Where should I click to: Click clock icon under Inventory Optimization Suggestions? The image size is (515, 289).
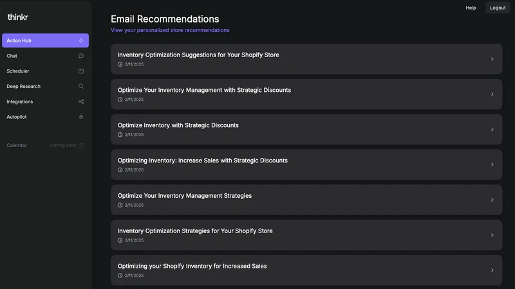coord(120,64)
